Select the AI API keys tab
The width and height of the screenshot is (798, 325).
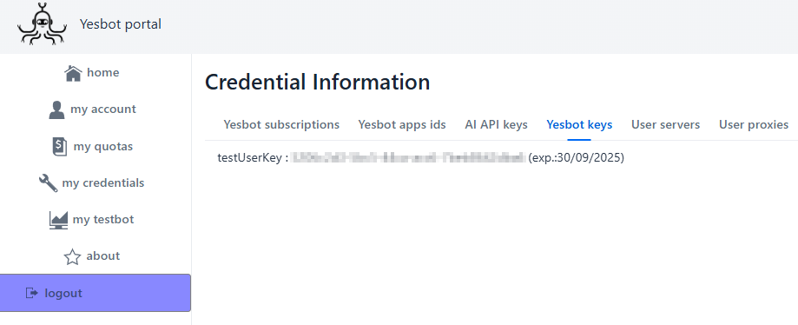(x=496, y=125)
